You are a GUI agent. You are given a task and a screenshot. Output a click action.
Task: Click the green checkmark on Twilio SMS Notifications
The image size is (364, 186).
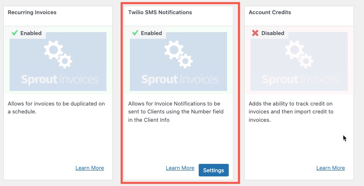coord(135,33)
